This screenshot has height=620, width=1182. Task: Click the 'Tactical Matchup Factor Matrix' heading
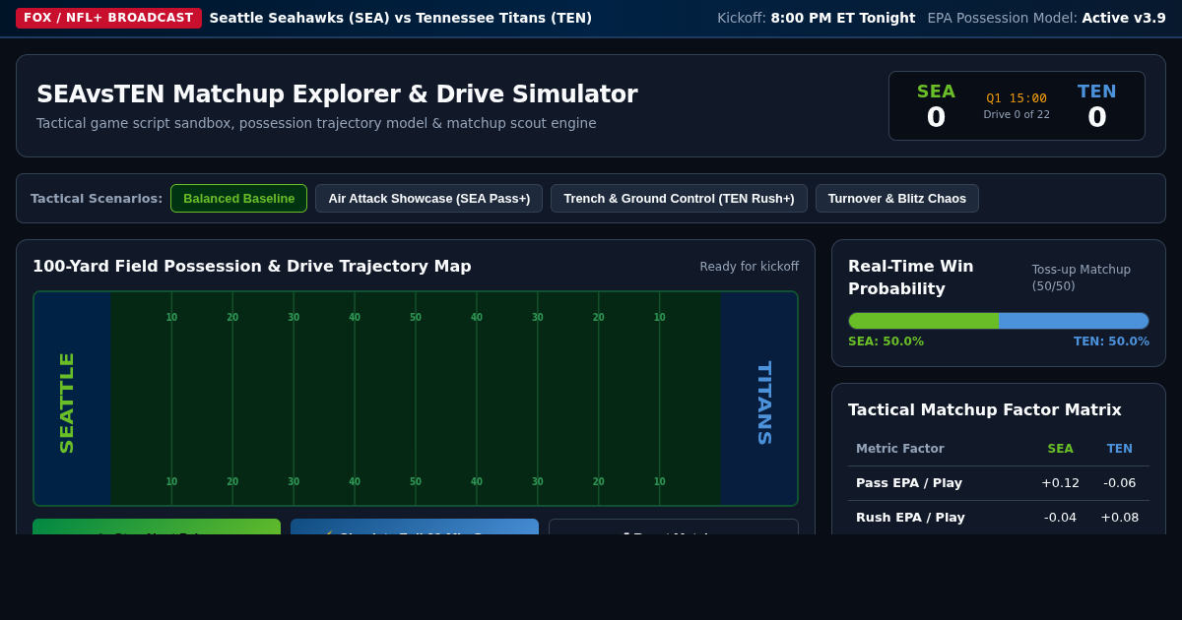click(985, 409)
